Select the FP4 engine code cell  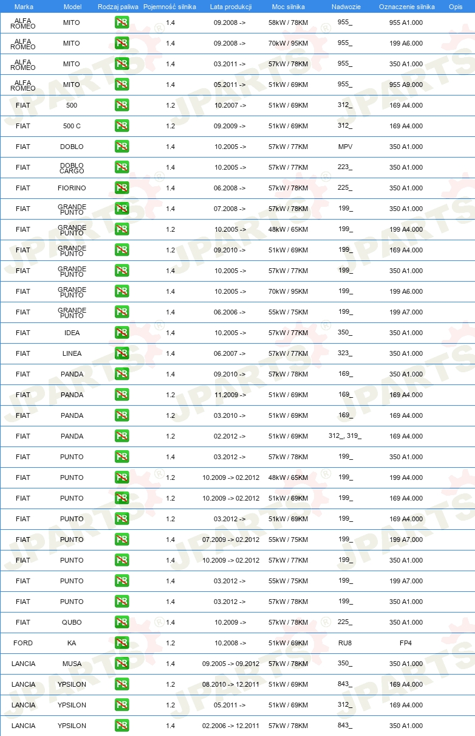click(406, 643)
